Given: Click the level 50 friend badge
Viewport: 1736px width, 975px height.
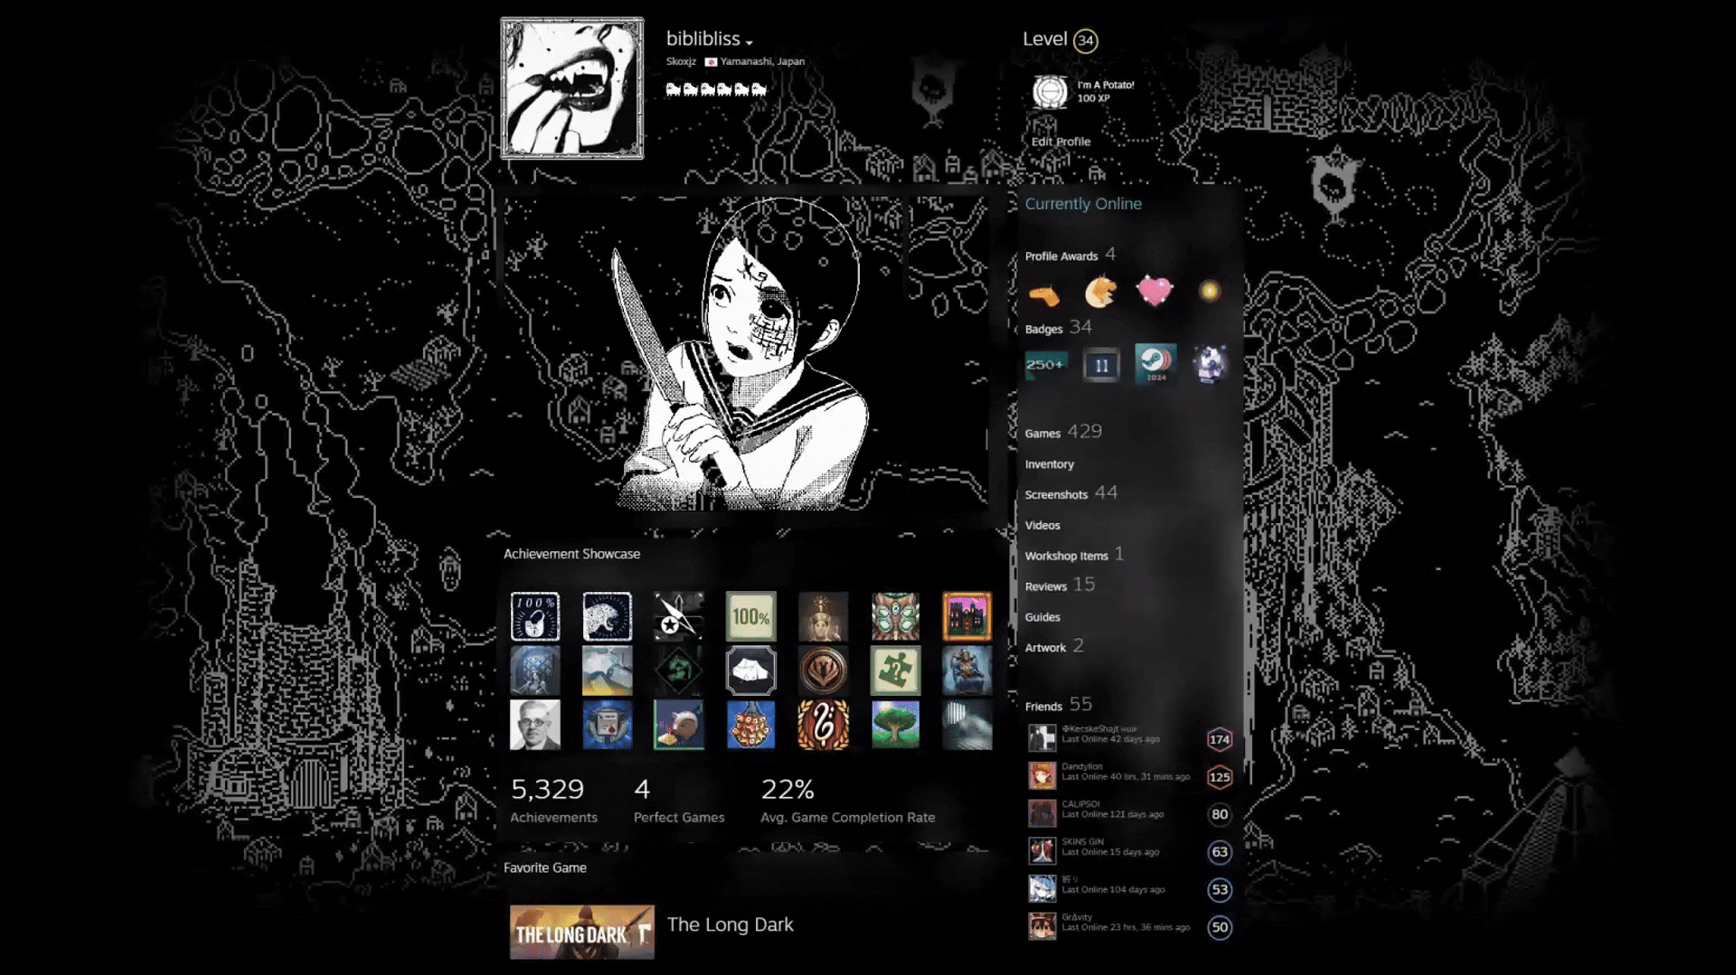Looking at the screenshot, I should click(1219, 927).
